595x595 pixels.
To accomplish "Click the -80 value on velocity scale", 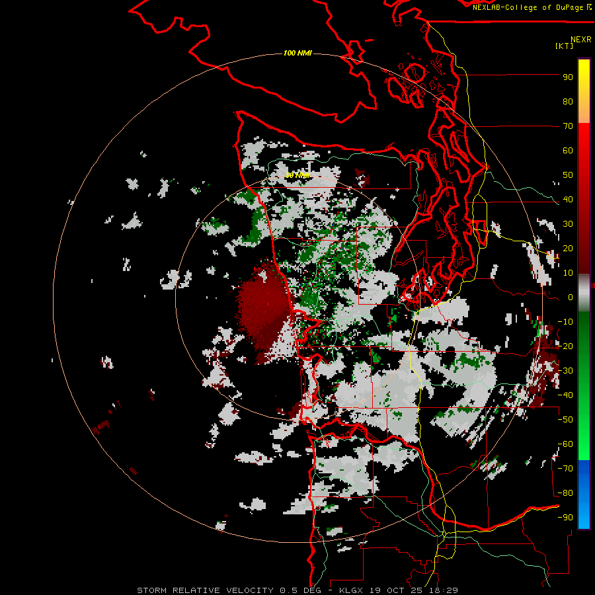I will tap(565, 493).
